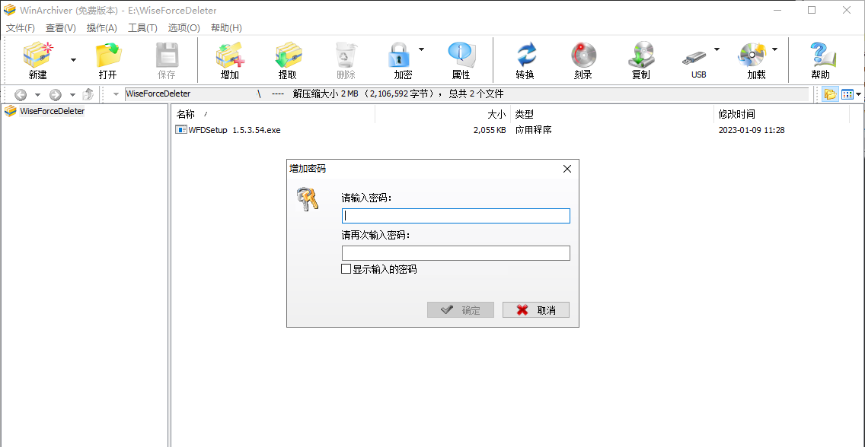Screen dimensions: 865x447
Task: Click the 2023-01-09 11:28 date cell
Action: 752,131
